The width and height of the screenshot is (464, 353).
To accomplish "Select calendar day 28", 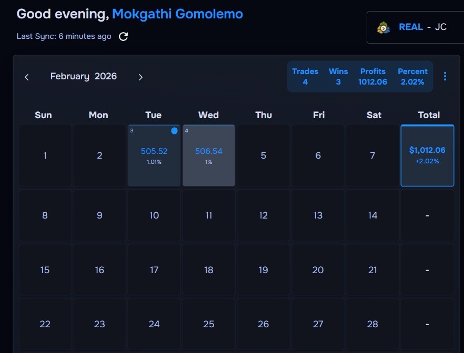I will point(372,324).
